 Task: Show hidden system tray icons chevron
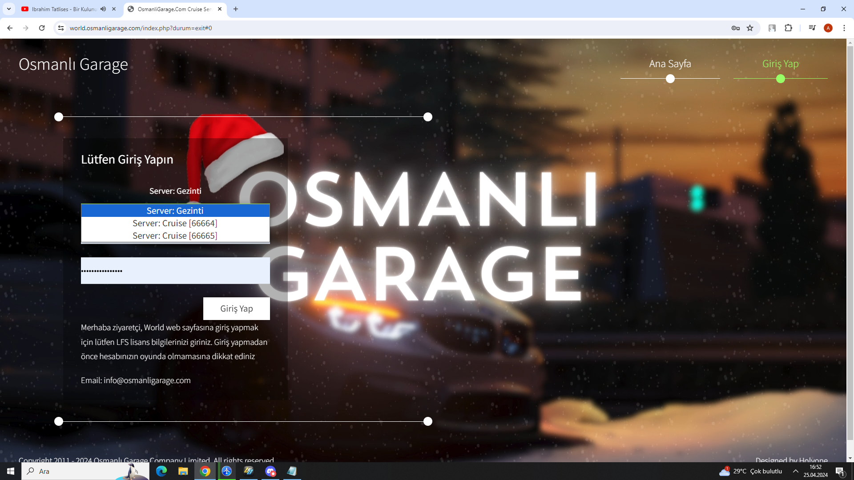796,471
